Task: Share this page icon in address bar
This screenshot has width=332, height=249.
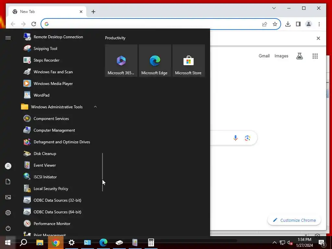Action: (265, 24)
